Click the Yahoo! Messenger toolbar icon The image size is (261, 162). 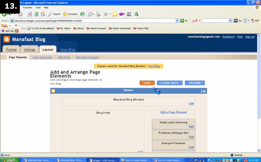tap(121, 14)
